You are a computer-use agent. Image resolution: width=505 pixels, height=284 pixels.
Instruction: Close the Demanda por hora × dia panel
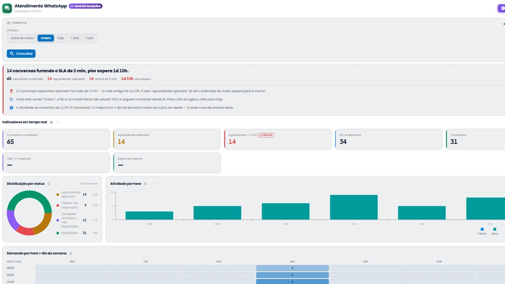pyautogui.click(x=77, y=253)
